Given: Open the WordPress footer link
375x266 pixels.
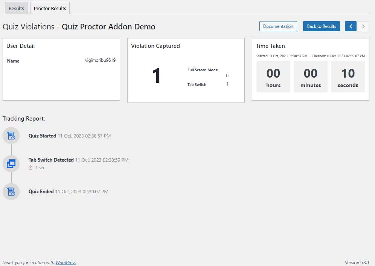Looking at the screenshot, I should tap(66, 262).
